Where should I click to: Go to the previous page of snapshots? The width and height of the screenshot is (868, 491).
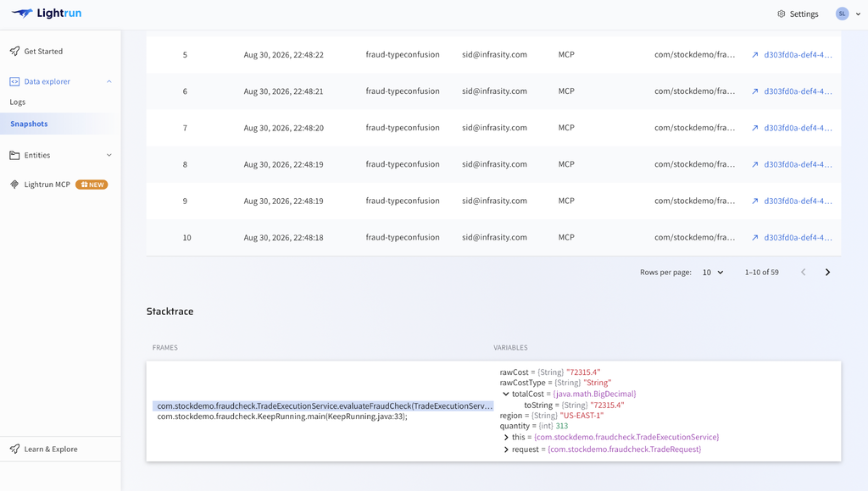point(804,272)
